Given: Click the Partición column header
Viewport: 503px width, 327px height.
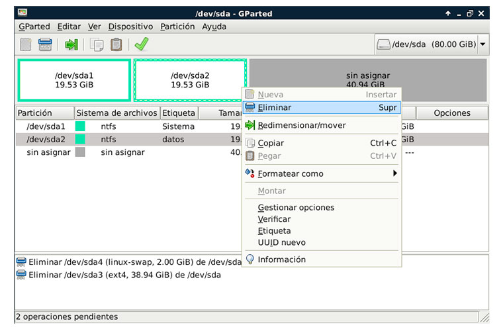Looking at the screenshot, I should click(45, 113).
